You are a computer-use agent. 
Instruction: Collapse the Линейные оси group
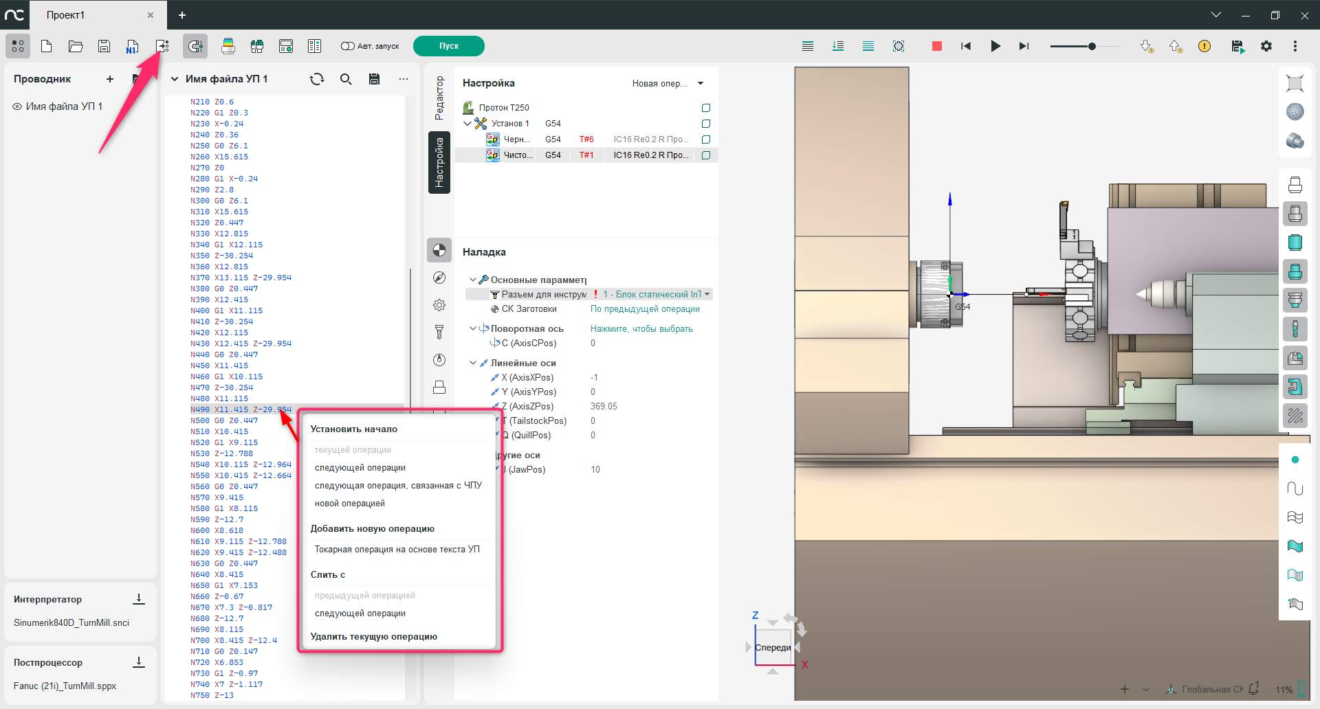click(473, 363)
